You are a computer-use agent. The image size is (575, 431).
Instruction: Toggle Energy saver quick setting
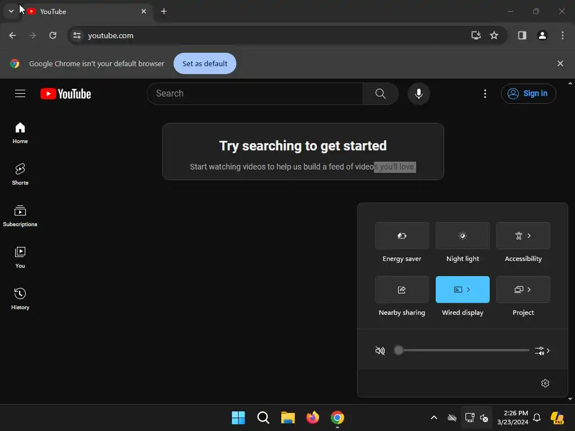click(x=401, y=236)
